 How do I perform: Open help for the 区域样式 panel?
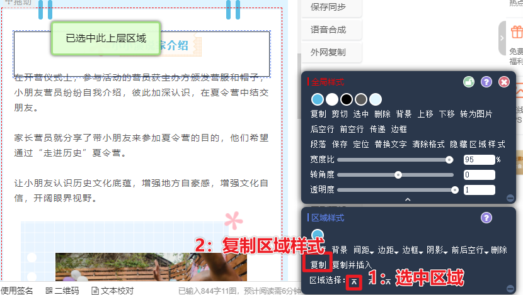486,218
